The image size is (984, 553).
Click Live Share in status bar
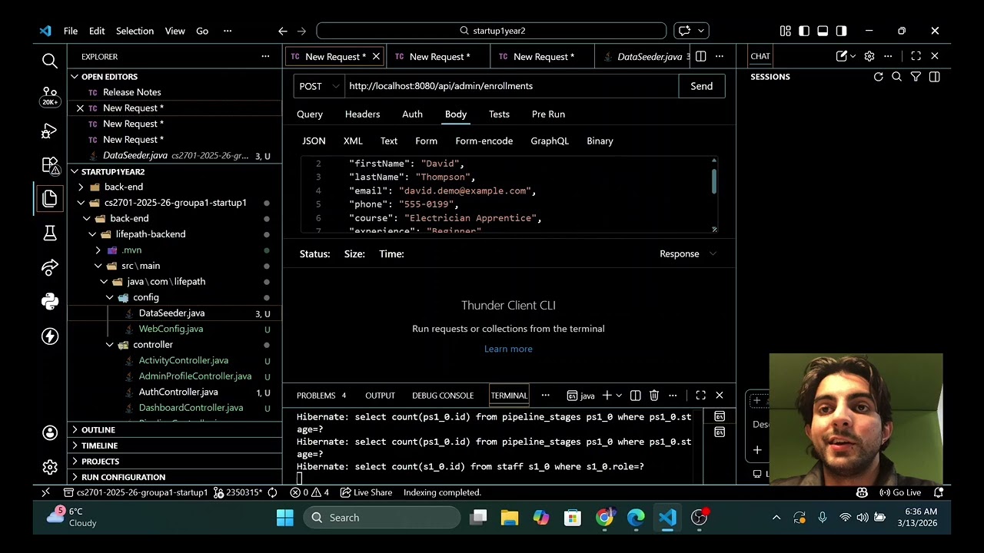[x=366, y=492]
